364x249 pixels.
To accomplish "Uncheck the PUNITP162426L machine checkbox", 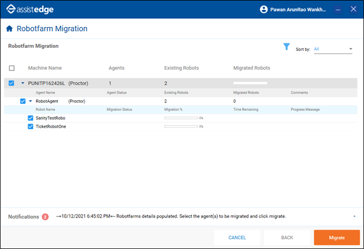I will pyautogui.click(x=12, y=83).
